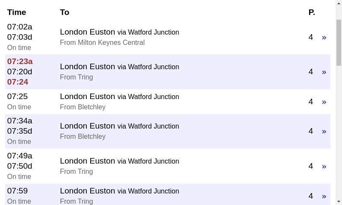The width and height of the screenshot is (342, 205).
Task: Open the 07:59 London Euston row
Action: tap(168, 194)
